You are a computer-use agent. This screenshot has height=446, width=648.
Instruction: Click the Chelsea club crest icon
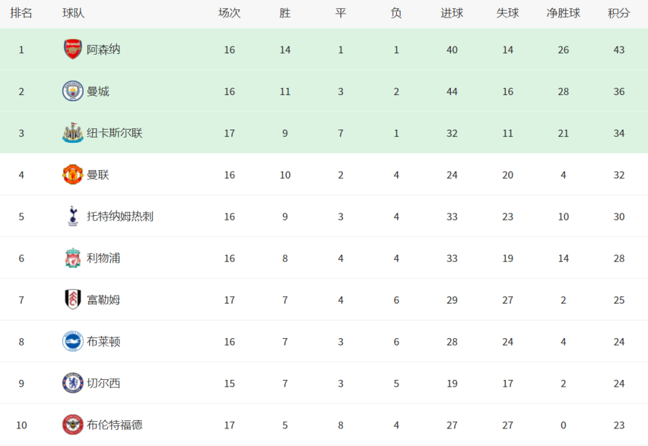click(73, 383)
